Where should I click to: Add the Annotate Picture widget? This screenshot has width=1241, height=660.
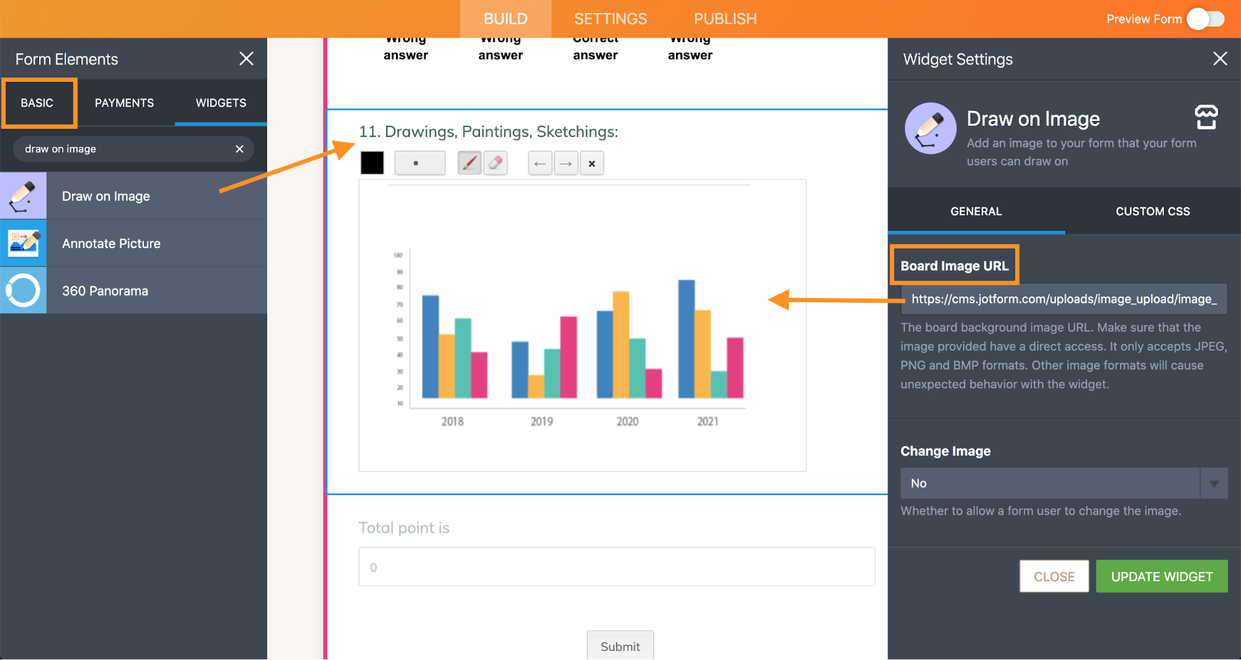coord(133,243)
